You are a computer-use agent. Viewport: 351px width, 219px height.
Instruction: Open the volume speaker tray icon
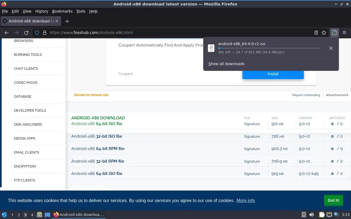coord(312,215)
